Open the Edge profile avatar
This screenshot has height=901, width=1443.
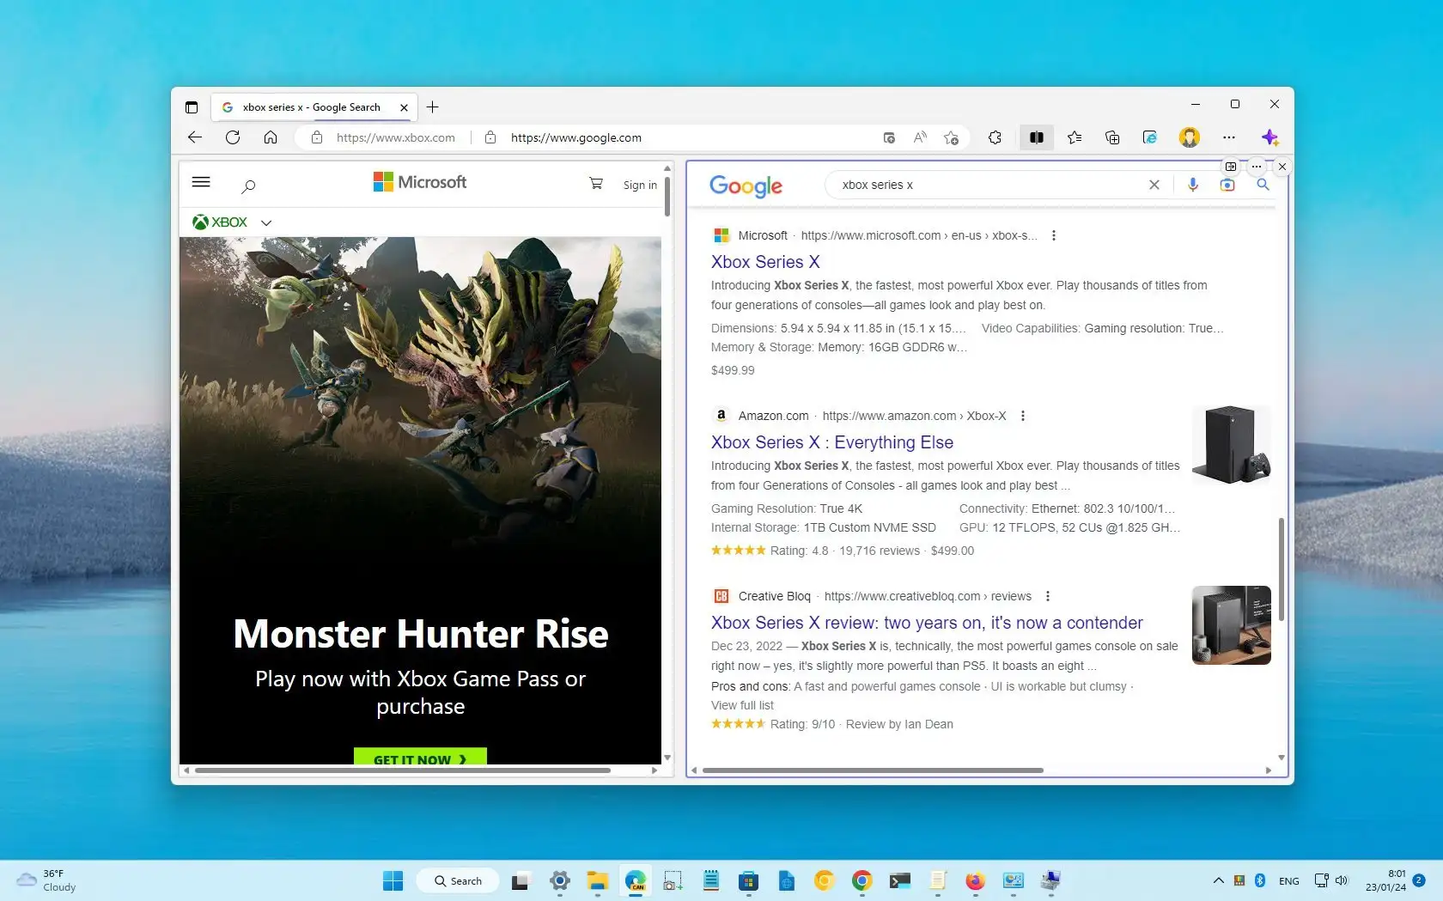pos(1189,137)
